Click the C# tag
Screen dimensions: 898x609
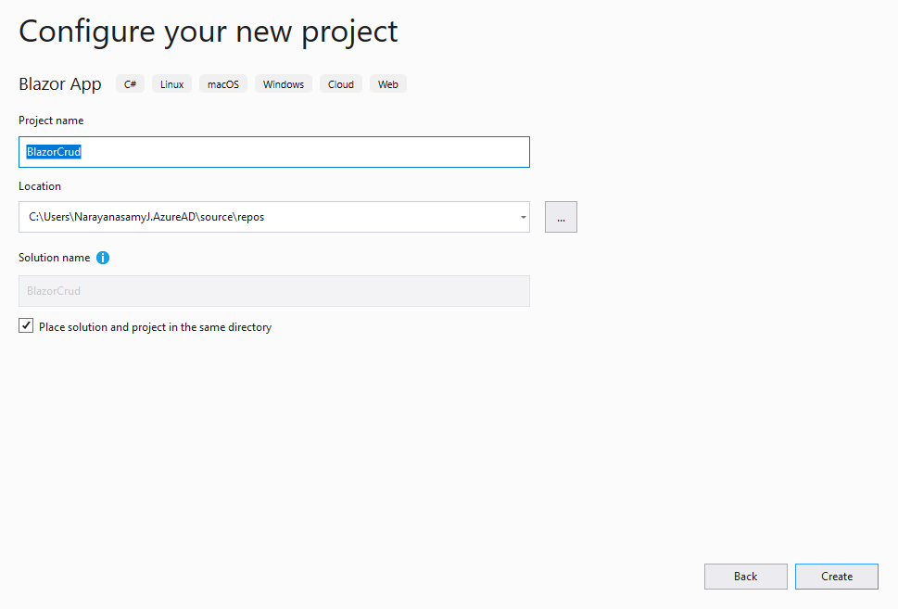click(130, 84)
